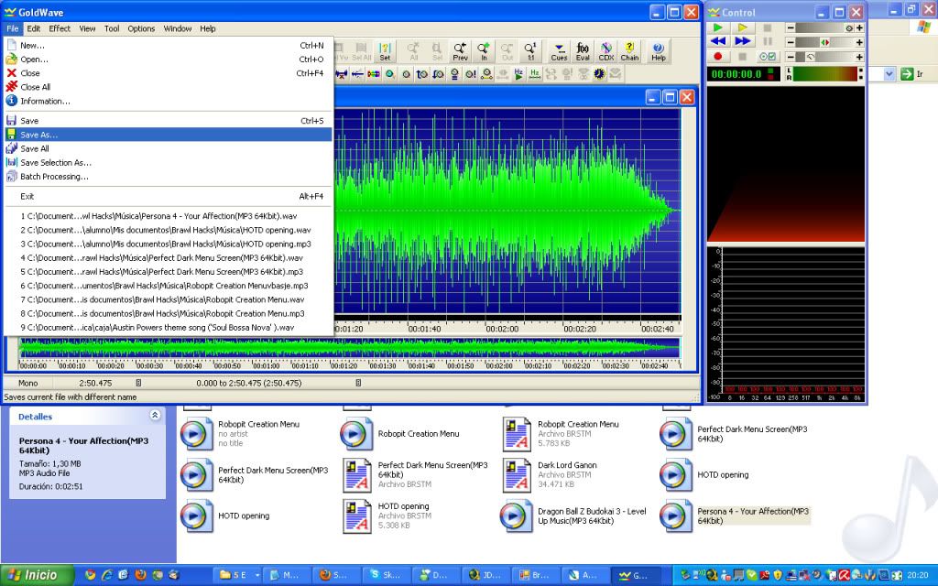Click plus on the volume slider

click(x=859, y=28)
